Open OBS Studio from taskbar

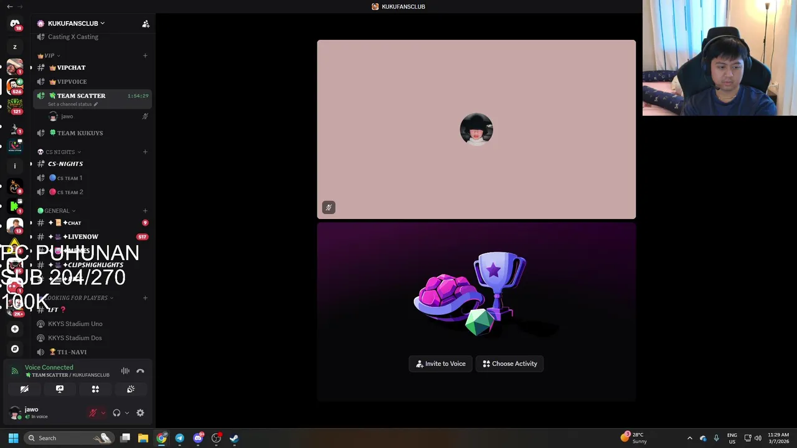pyautogui.click(x=216, y=438)
